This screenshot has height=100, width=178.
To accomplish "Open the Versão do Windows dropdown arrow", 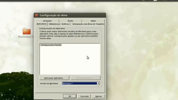I will coord(98,83).
